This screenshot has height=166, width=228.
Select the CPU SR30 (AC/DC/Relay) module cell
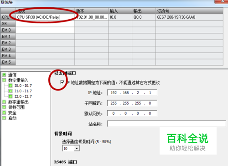[45, 17]
